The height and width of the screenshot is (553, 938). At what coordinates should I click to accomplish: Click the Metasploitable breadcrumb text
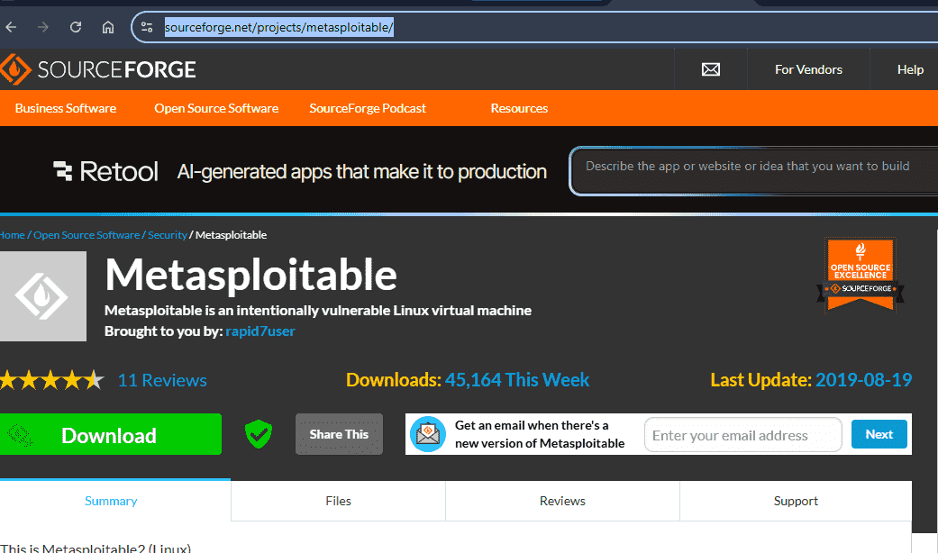point(231,235)
